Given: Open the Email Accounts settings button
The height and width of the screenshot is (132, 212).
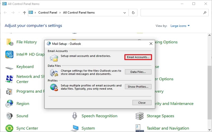Looking at the screenshot, I should (138, 57).
